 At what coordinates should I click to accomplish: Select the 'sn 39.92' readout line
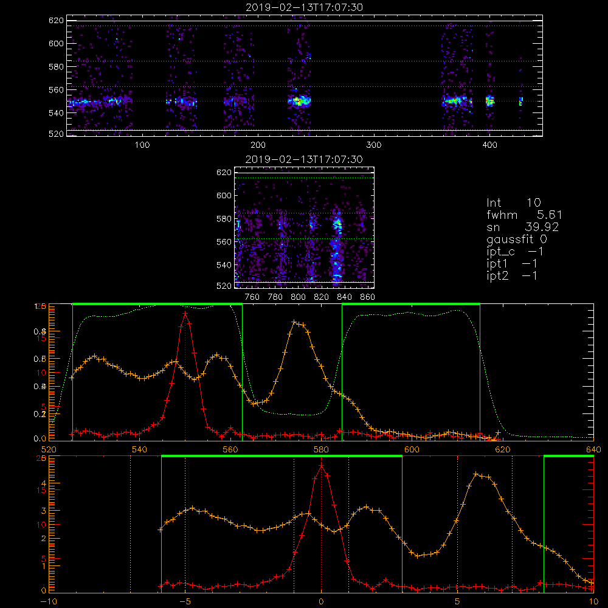(x=522, y=227)
